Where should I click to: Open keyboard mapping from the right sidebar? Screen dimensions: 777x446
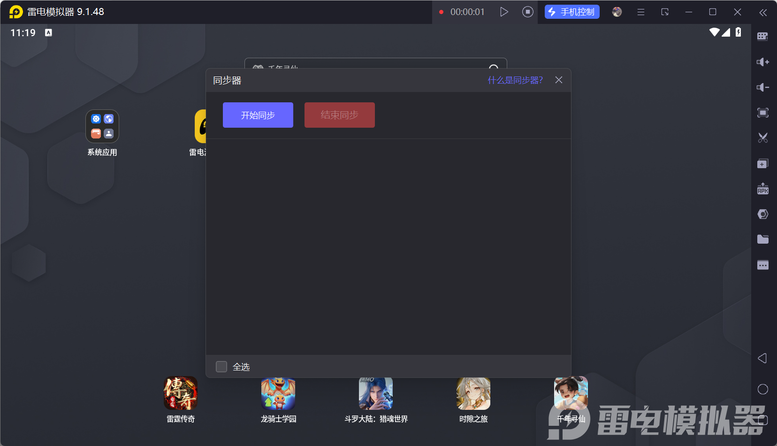762,37
